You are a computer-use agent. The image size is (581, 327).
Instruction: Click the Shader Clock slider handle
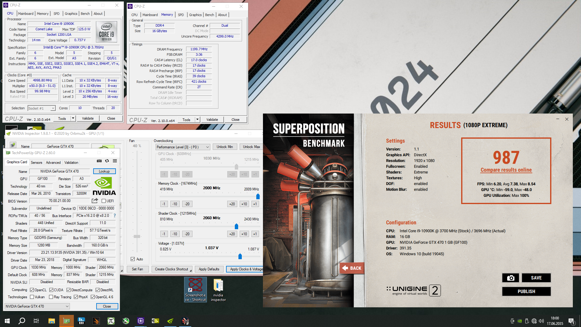tap(236, 226)
